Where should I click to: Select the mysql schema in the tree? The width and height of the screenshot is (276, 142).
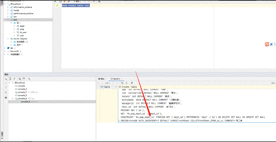[16, 10]
